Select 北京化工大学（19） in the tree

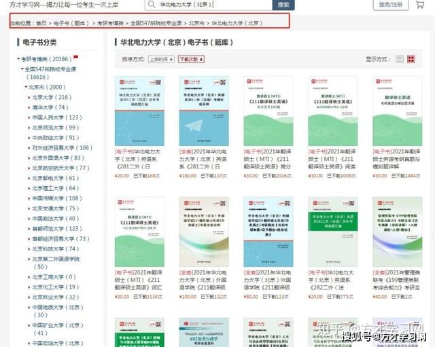[x=56, y=287]
